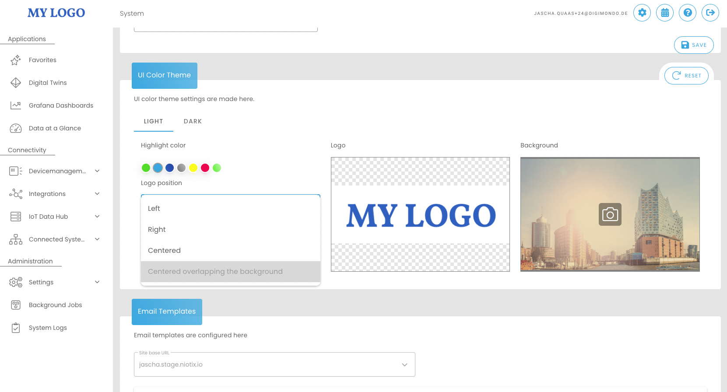The width and height of the screenshot is (727, 392).
Task: Click the calendar icon in top bar
Action: [x=664, y=13]
